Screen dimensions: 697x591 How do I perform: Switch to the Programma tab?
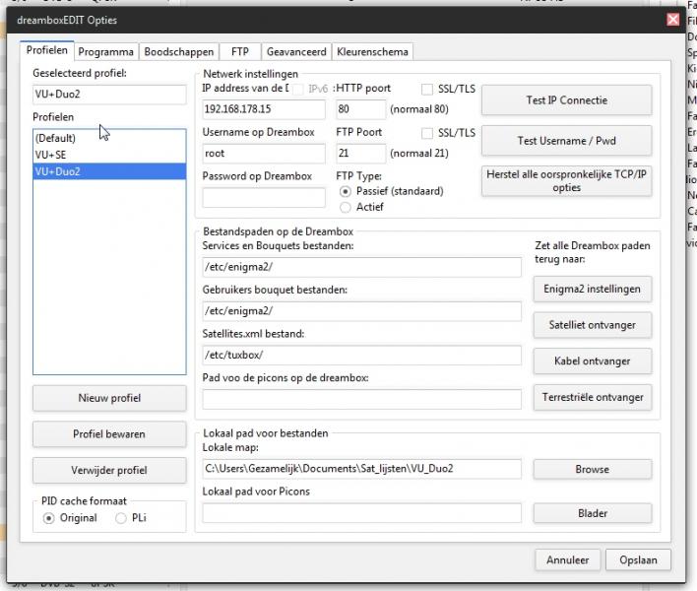106,51
